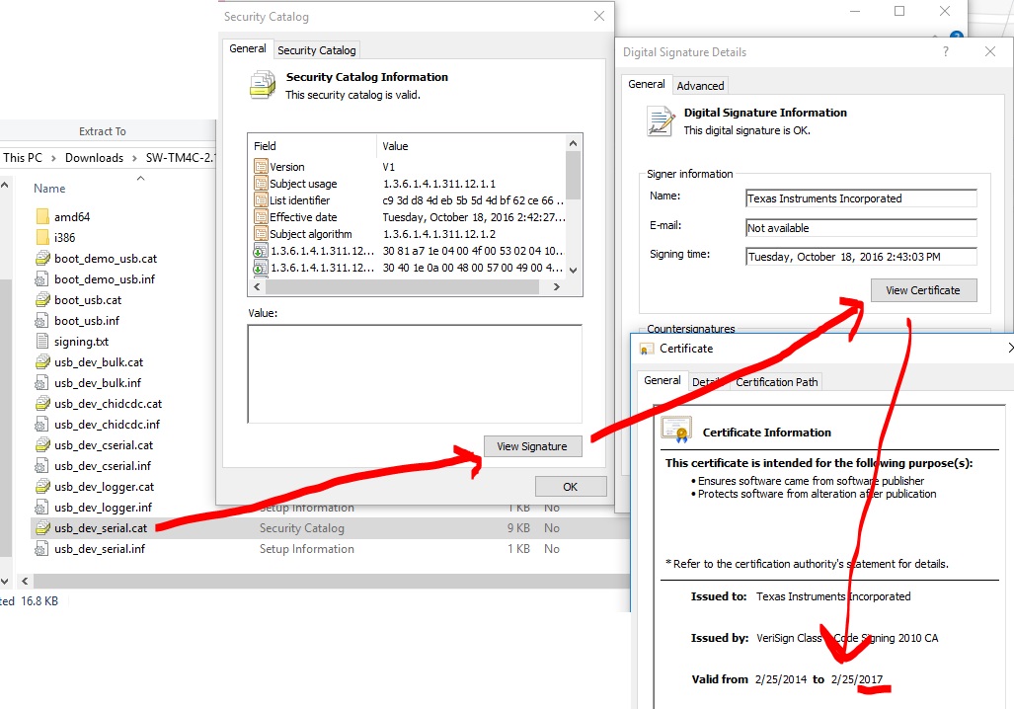Viewport: 1014px width, 709px height.
Task: Expand chevron after Downloads breadcrumb
Action: click(134, 158)
